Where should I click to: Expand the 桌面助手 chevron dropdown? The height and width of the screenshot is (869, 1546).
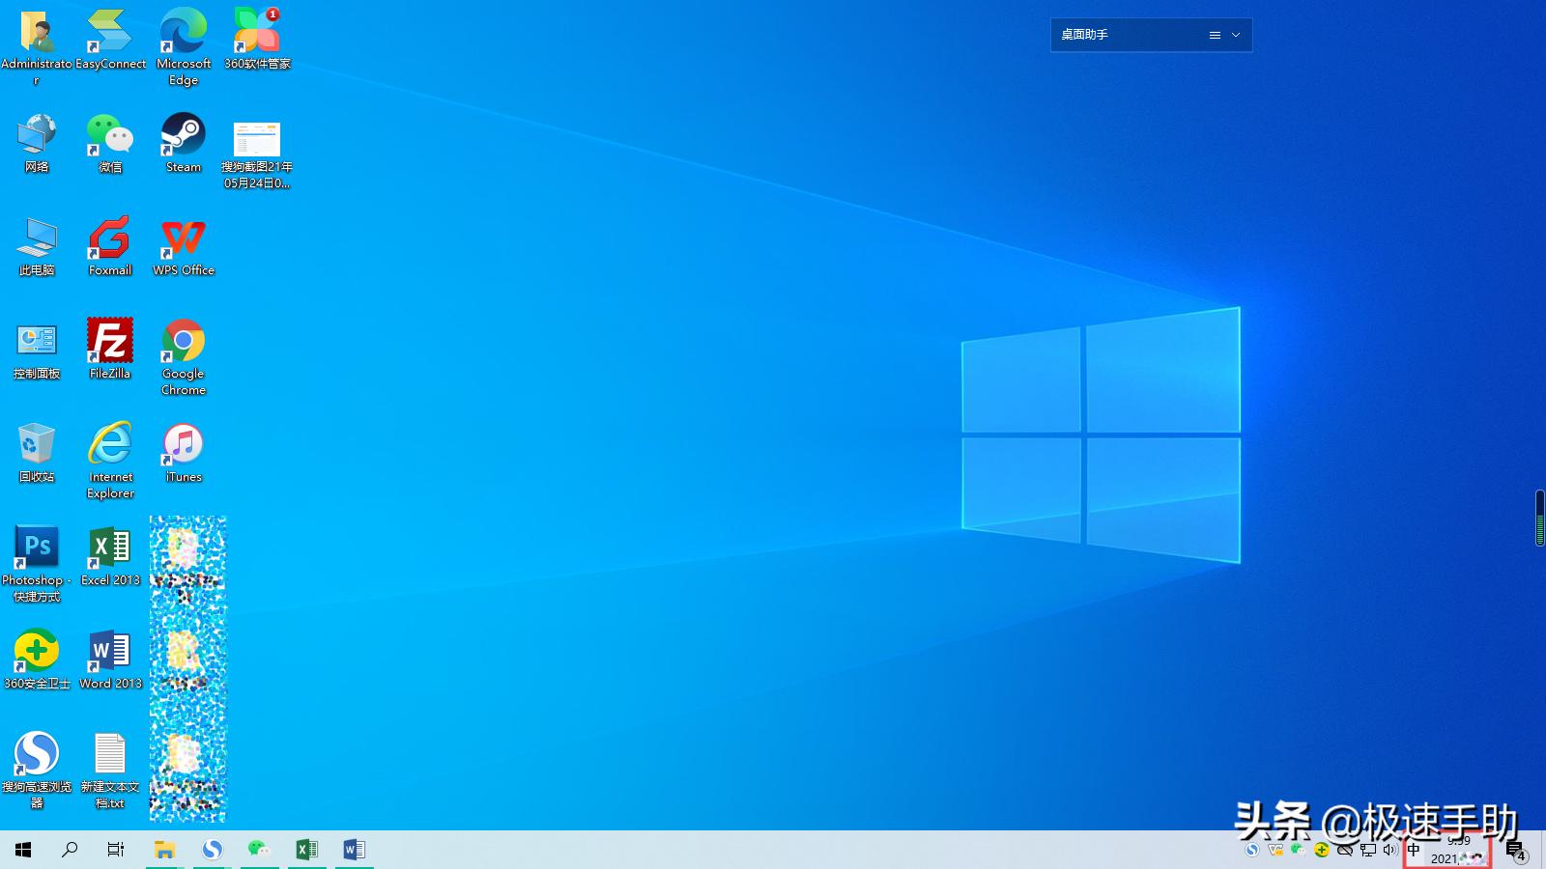coord(1236,35)
